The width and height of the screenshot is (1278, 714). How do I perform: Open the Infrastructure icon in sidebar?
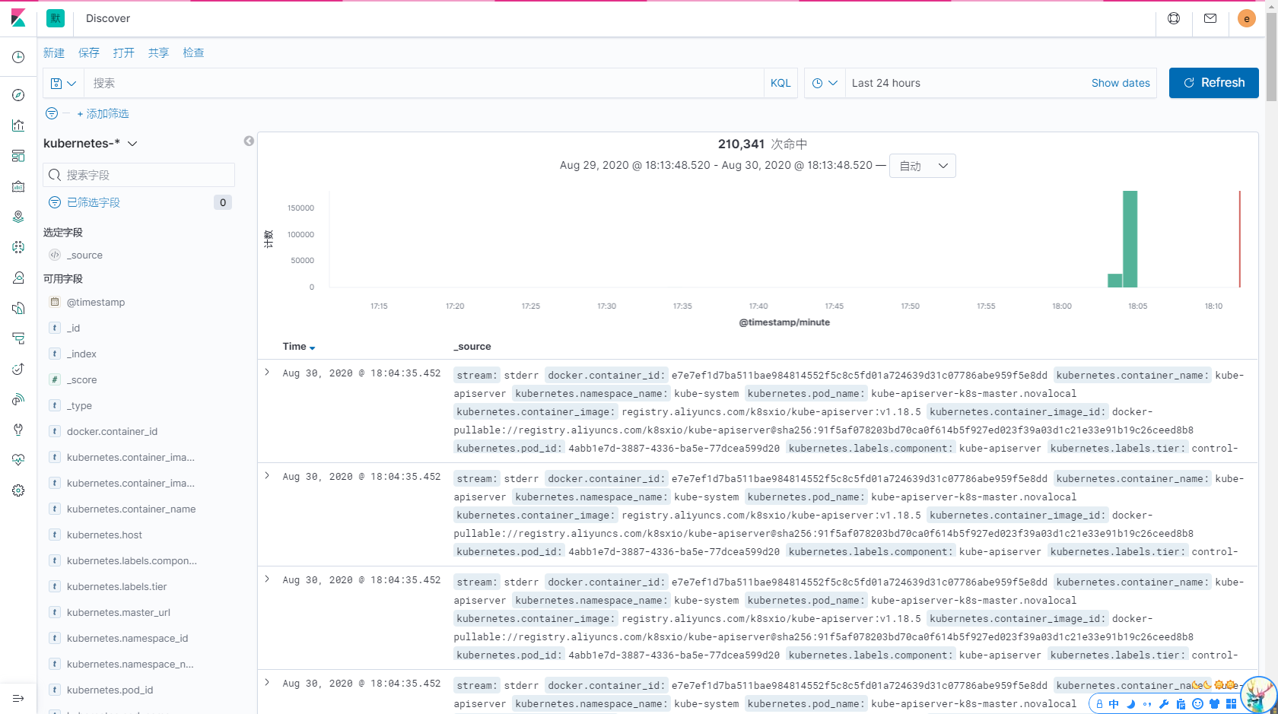[x=18, y=278]
